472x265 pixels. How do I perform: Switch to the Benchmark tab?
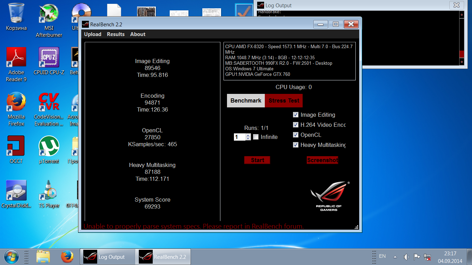(246, 100)
